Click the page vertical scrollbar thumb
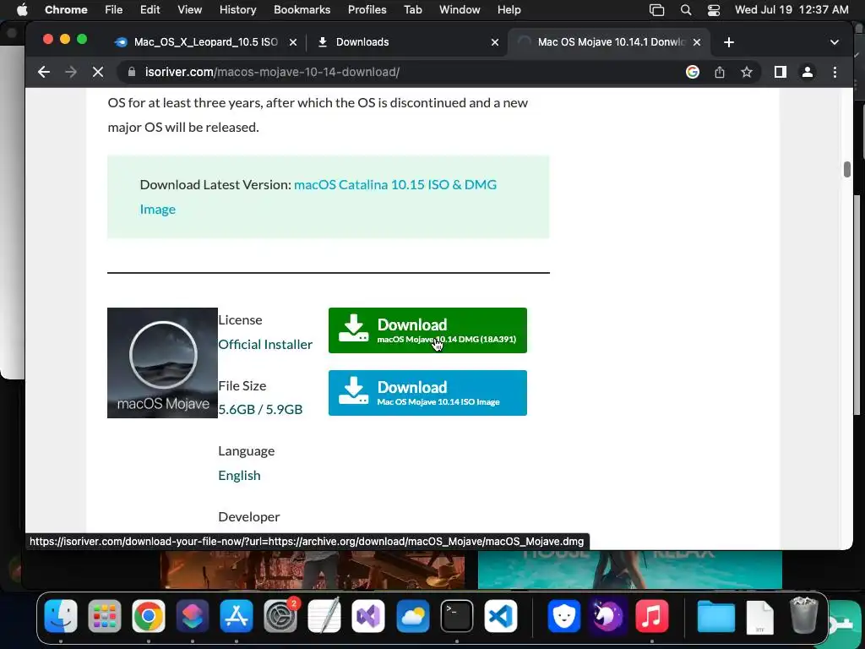 pos(846,169)
